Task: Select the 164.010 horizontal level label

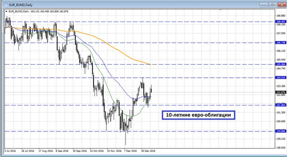Action: coord(281,78)
